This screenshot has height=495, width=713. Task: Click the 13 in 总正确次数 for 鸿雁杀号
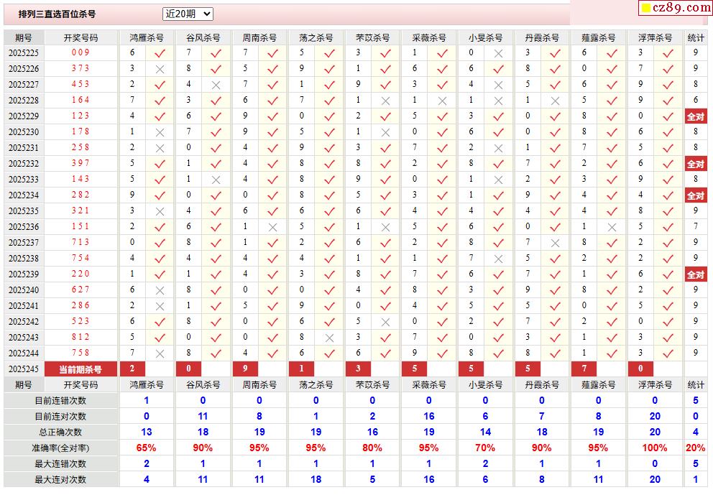(147, 432)
